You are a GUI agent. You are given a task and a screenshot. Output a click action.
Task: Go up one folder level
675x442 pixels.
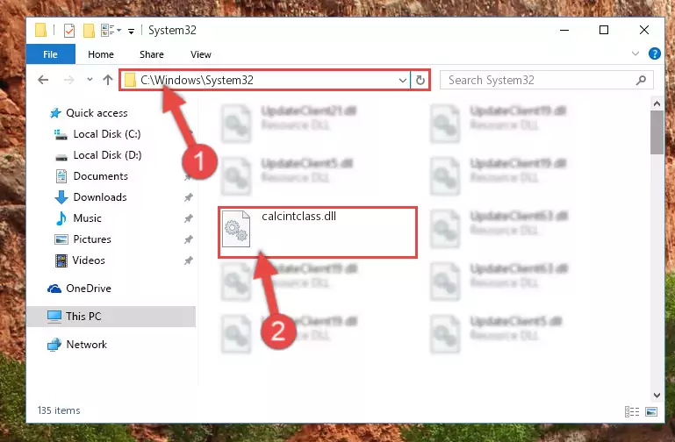click(x=108, y=80)
